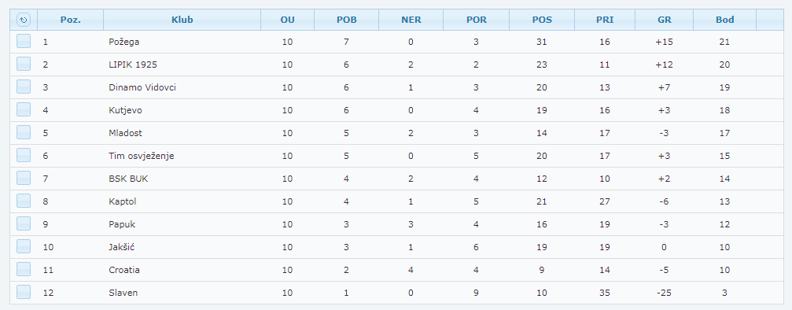
Task: Sort by POS column header
Action: pos(542,20)
